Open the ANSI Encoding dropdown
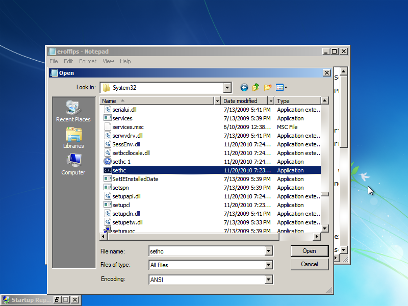This screenshot has height=306, width=408. (x=269, y=279)
